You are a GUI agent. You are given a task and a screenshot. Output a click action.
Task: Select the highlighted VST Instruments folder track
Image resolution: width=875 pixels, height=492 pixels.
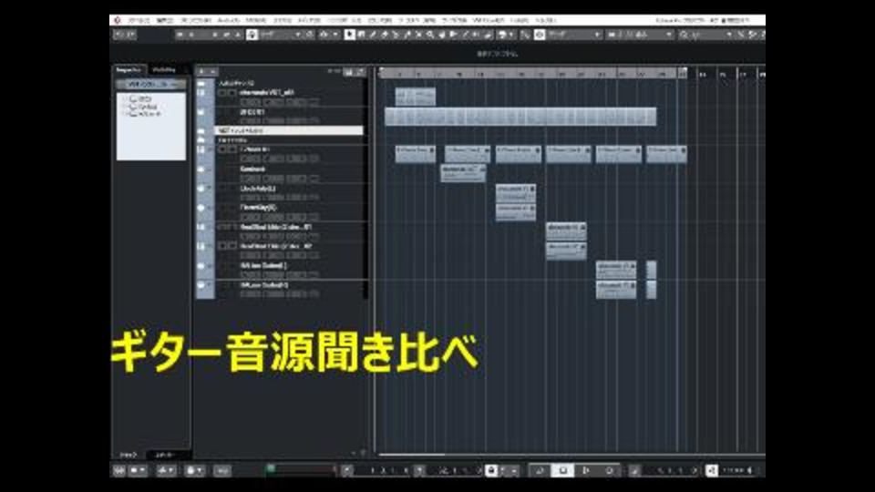point(289,130)
